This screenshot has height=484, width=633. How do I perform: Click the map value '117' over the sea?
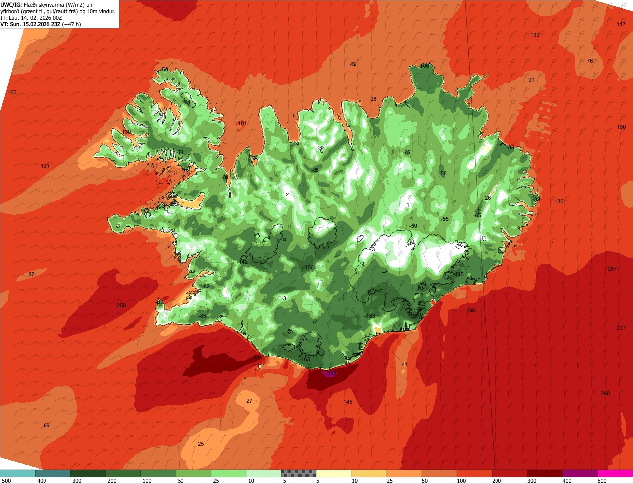click(x=621, y=24)
